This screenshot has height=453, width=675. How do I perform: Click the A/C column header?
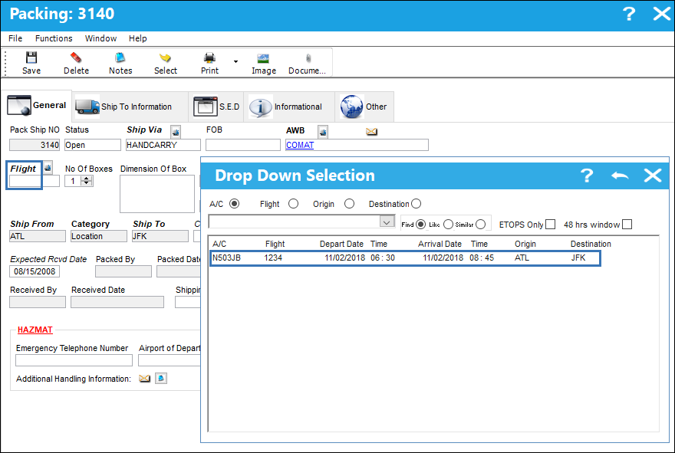click(x=219, y=244)
